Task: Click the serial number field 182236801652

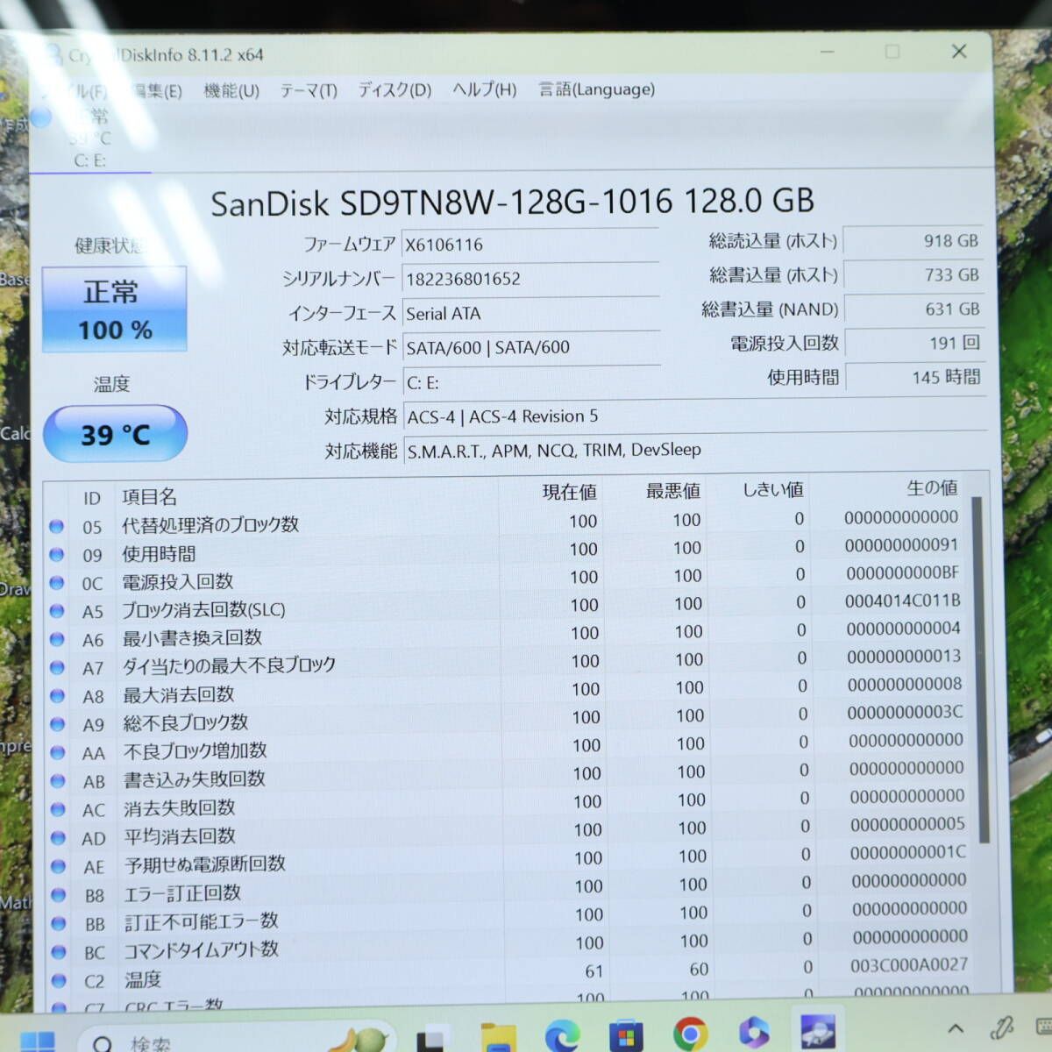Action: tap(530, 279)
